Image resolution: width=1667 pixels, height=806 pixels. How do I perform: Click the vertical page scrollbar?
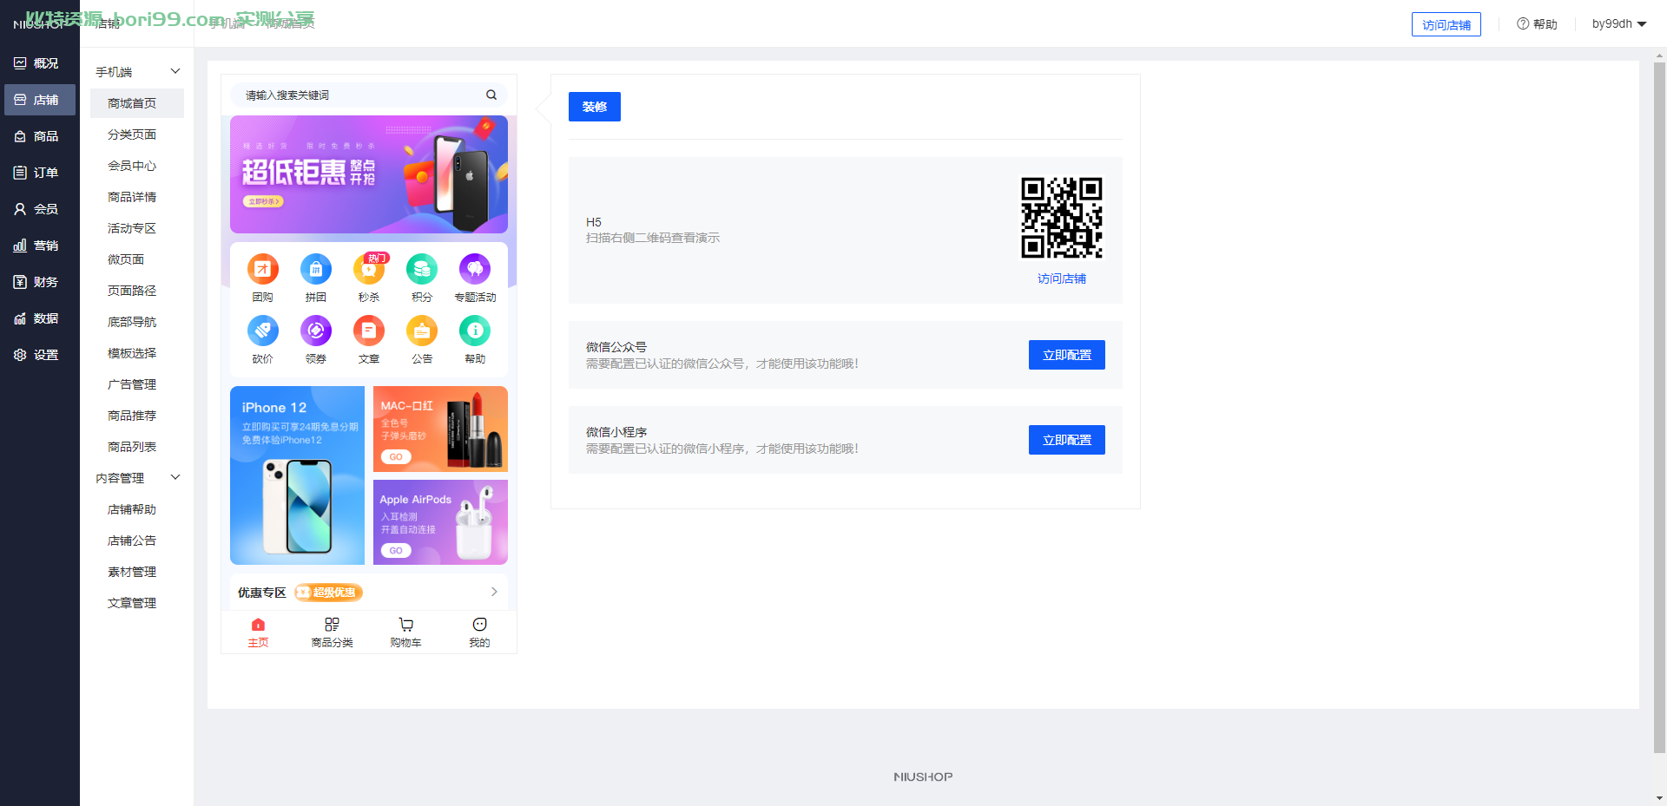click(x=1660, y=408)
